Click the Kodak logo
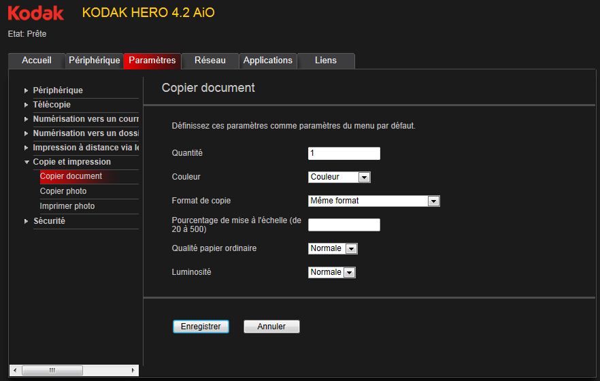 pos(35,13)
